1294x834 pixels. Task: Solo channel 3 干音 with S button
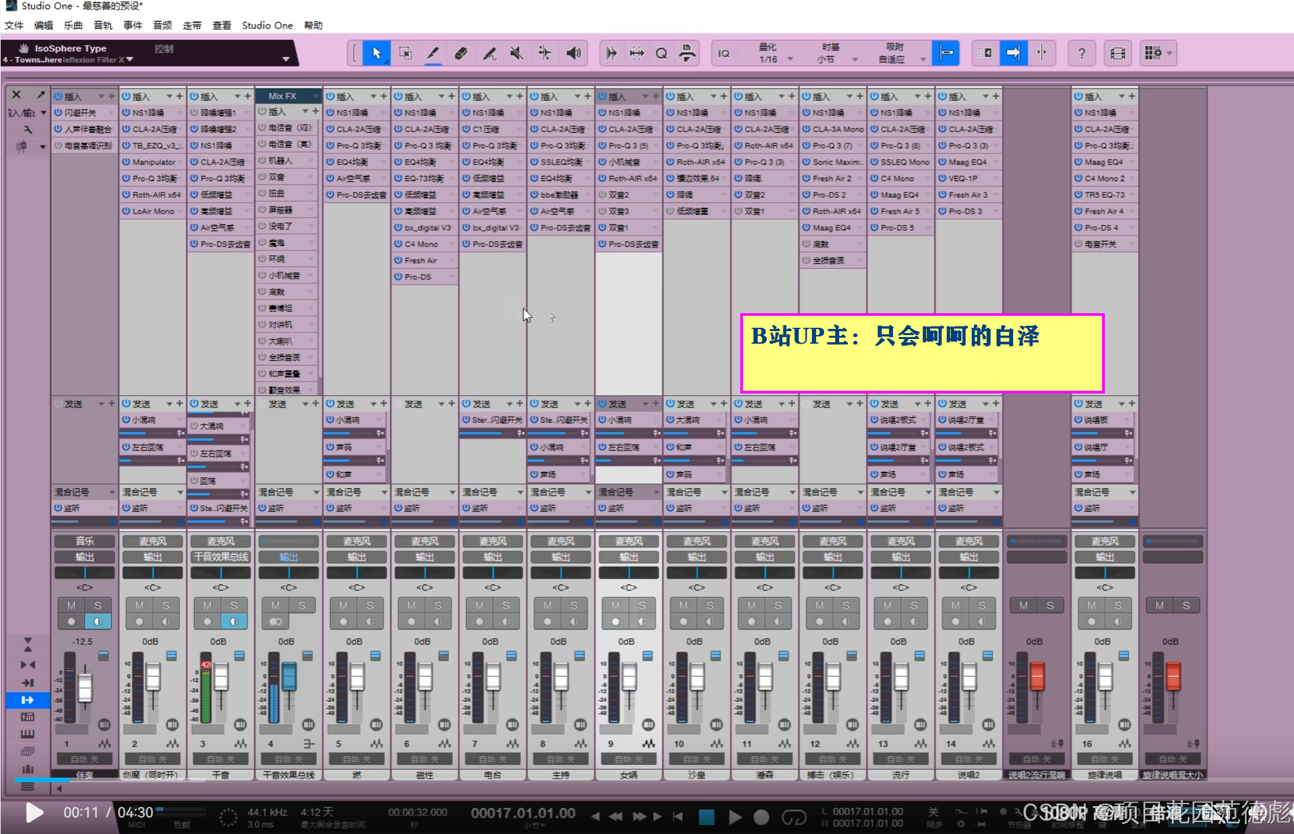tap(234, 605)
